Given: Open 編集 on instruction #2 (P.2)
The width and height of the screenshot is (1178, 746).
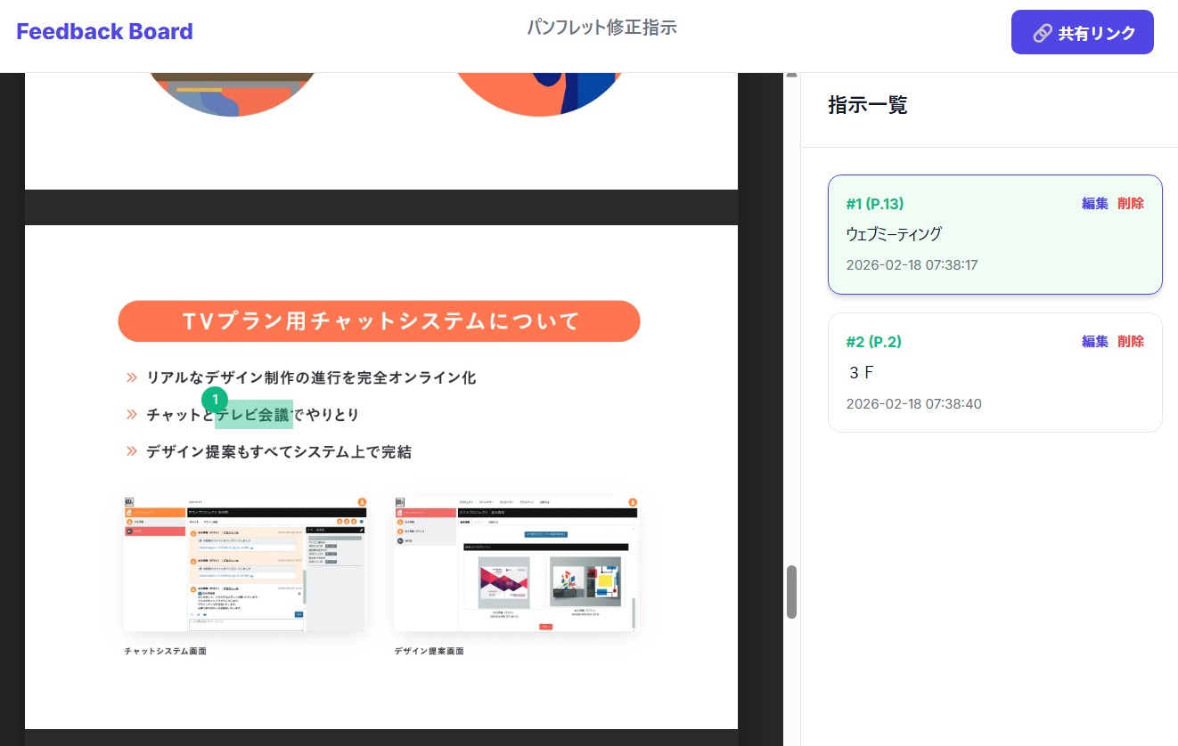Looking at the screenshot, I should coord(1094,341).
